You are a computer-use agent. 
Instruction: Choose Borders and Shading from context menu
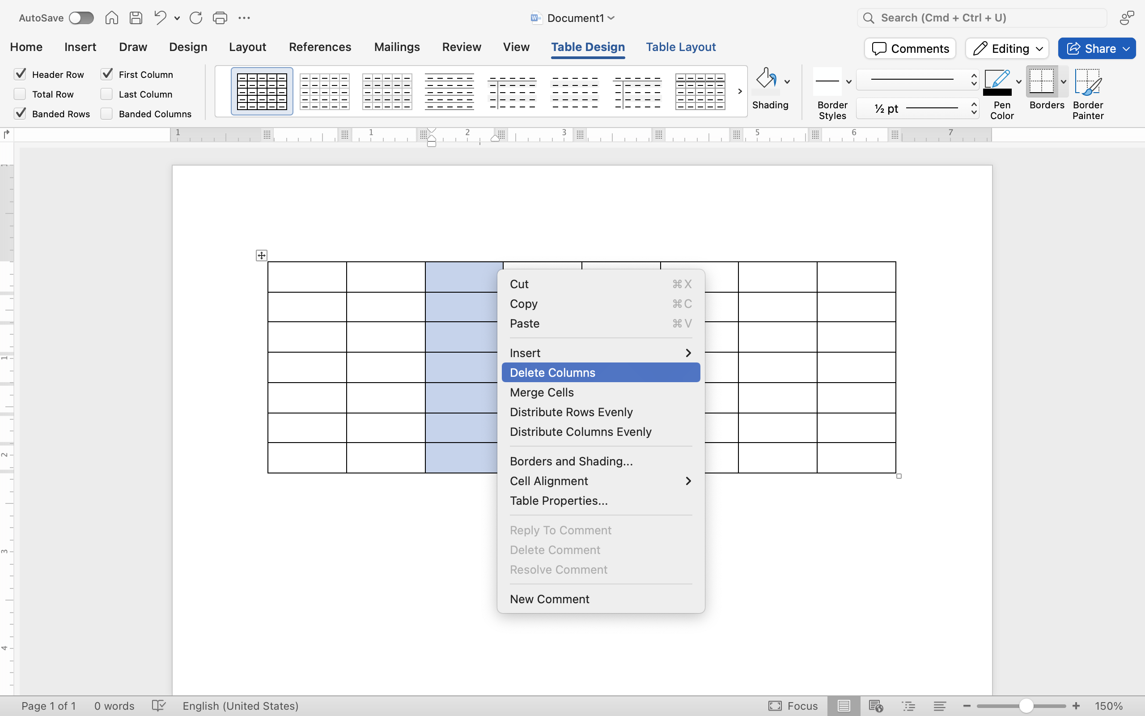pos(601,461)
